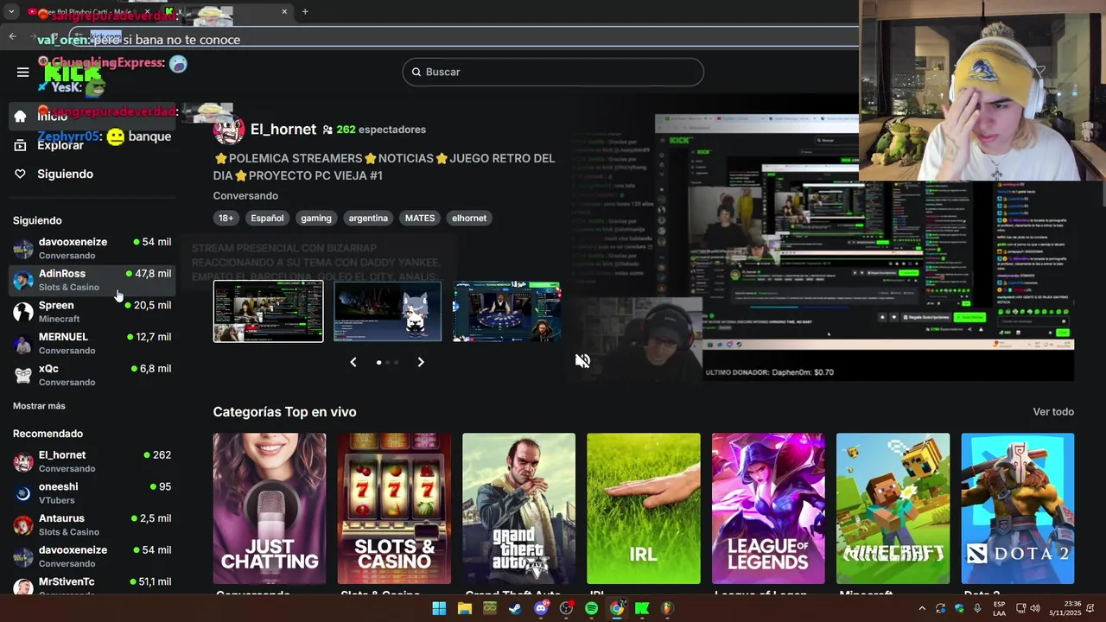Open oneeshi VTubers channel
The image size is (1106, 622).
pos(92,493)
